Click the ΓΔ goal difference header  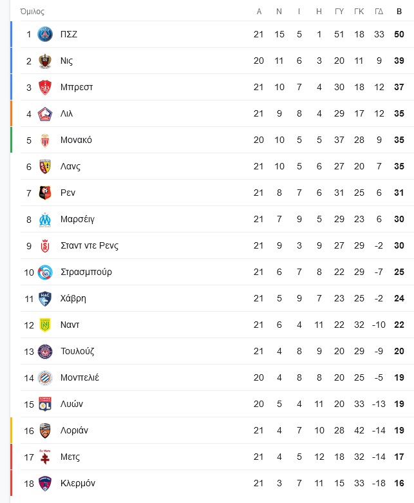(379, 12)
